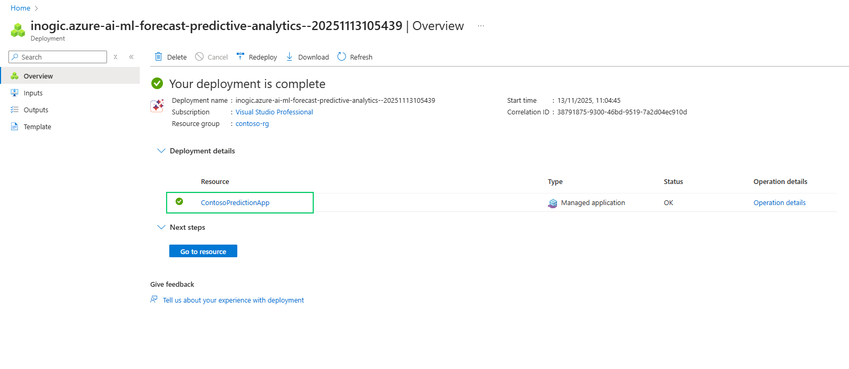849x369 pixels.
Task: Open the ContosoPredictionApp resource link
Action: [x=235, y=203]
